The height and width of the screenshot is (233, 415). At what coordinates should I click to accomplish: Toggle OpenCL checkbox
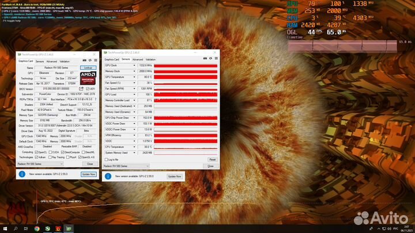tap(36, 152)
